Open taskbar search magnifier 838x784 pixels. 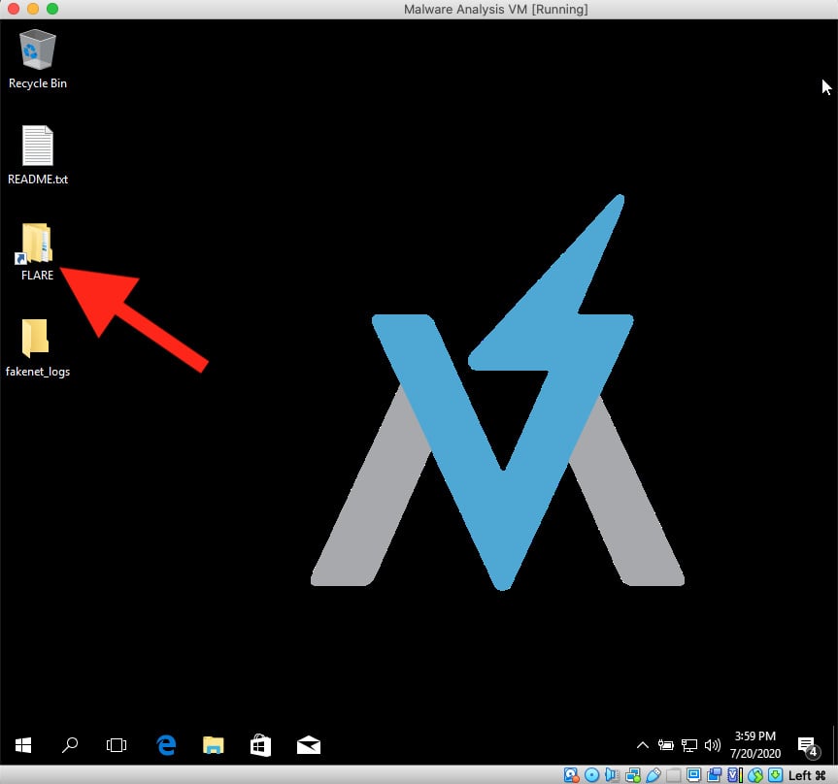click(x=70, y=745)
